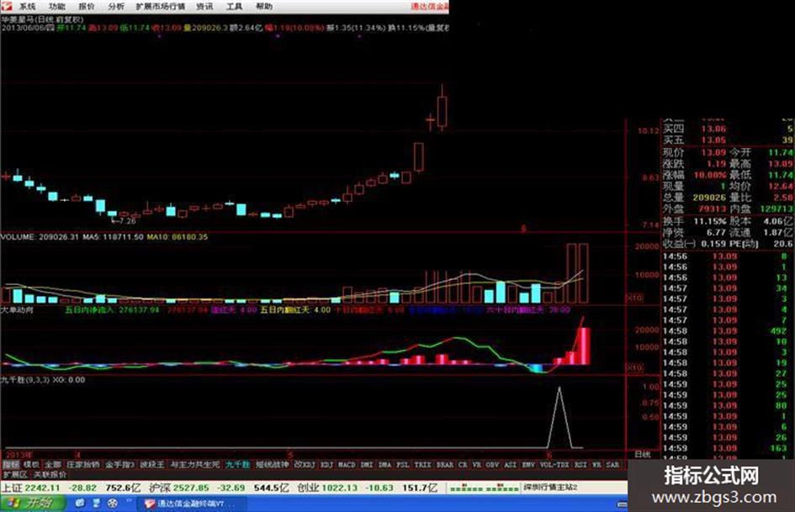Image resolution: width=795 pixels, height=512 pixels.
Task: Click the 九千胜(9,3,3) indicator title
Action: pyautogui.click(x=25, y=380)
